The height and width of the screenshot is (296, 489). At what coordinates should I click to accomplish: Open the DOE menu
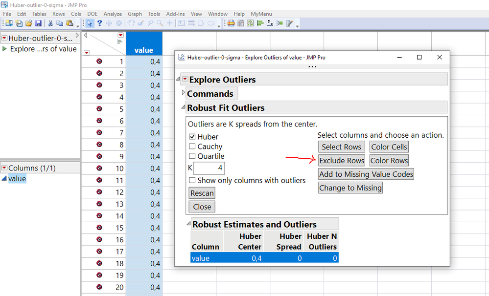click(x=93, y=14)
